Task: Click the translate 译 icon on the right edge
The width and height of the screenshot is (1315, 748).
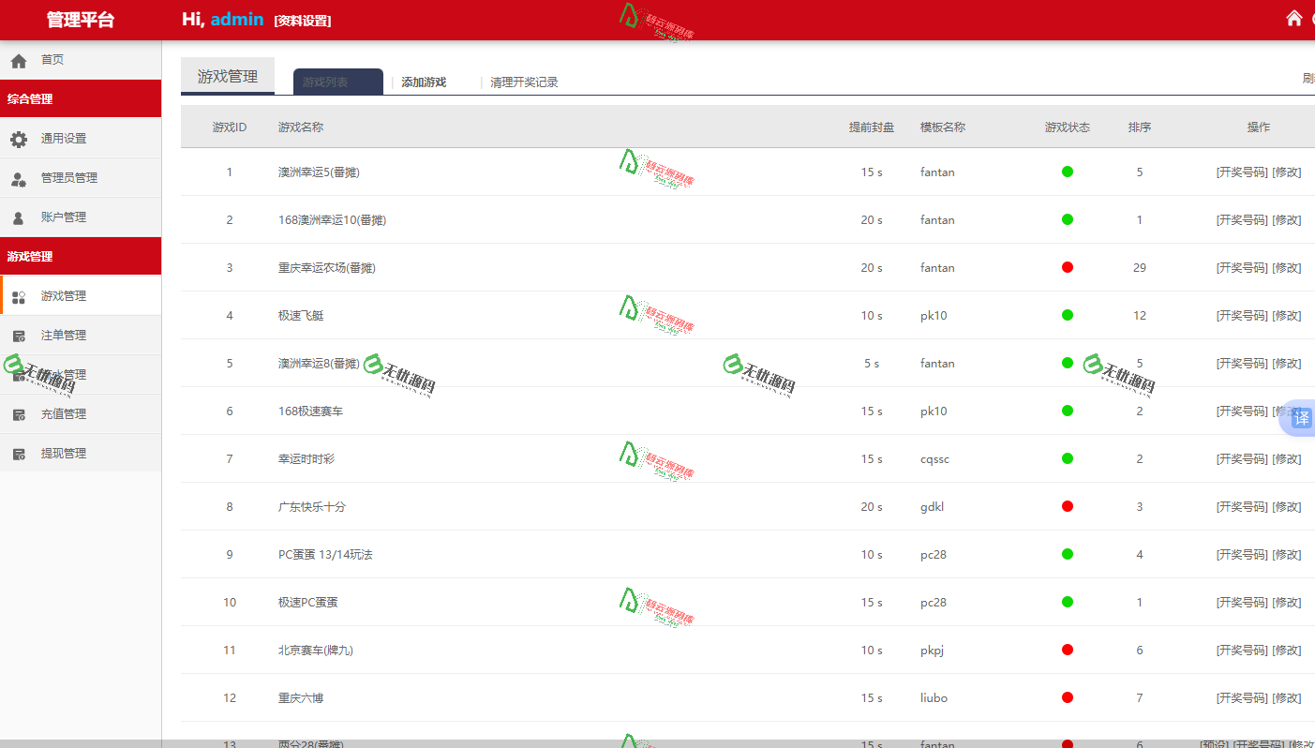Action: click(x=1299, y=418)
